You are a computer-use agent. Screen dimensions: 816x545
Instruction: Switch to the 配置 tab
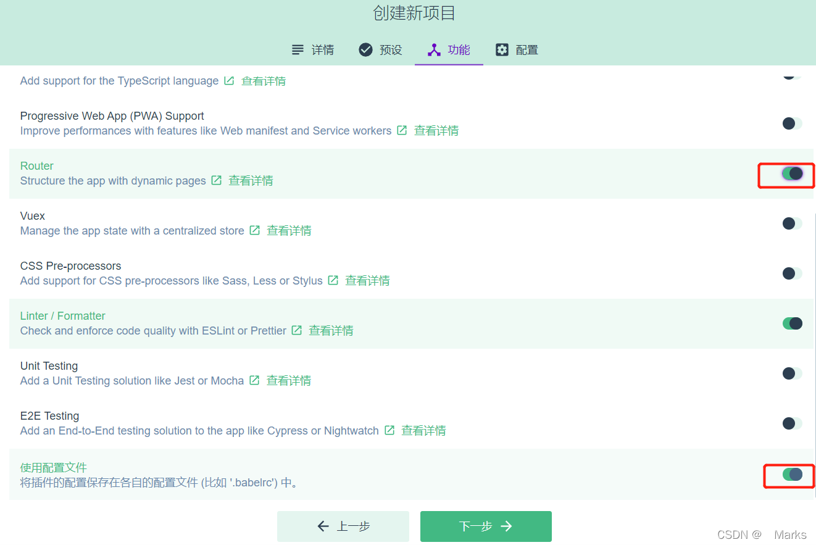coord(517,50)
